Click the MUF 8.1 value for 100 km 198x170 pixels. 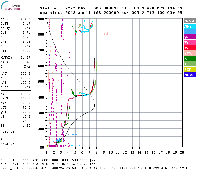tap(15, 164)
